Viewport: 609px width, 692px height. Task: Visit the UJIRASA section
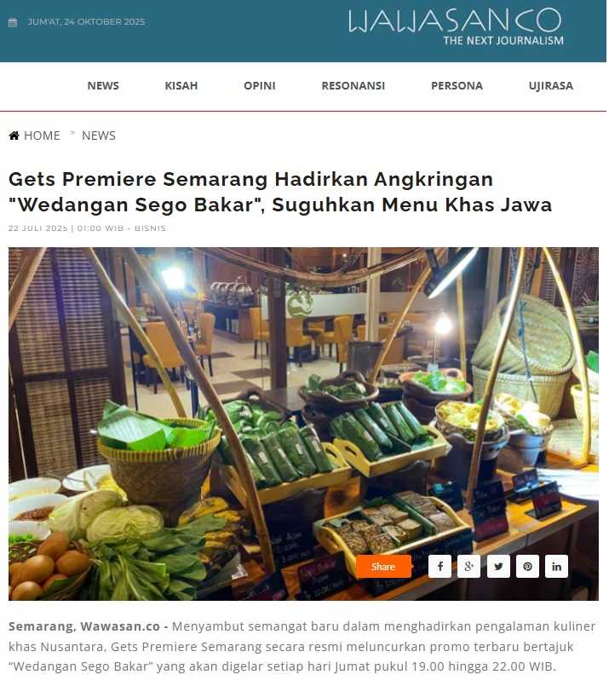551,85
